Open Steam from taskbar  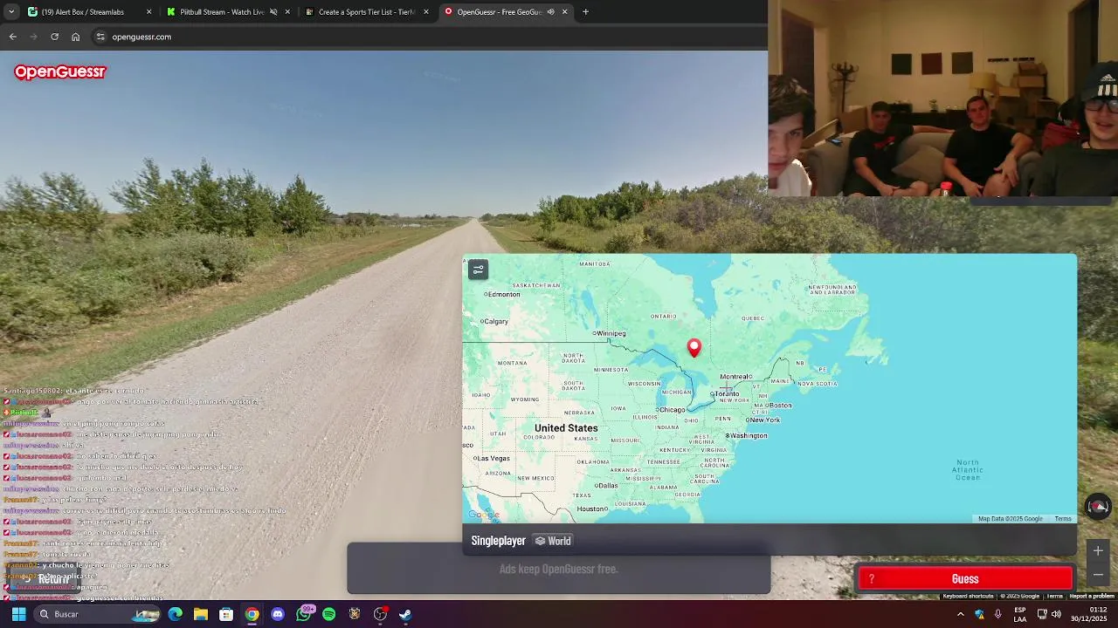(x=405, y=614)
